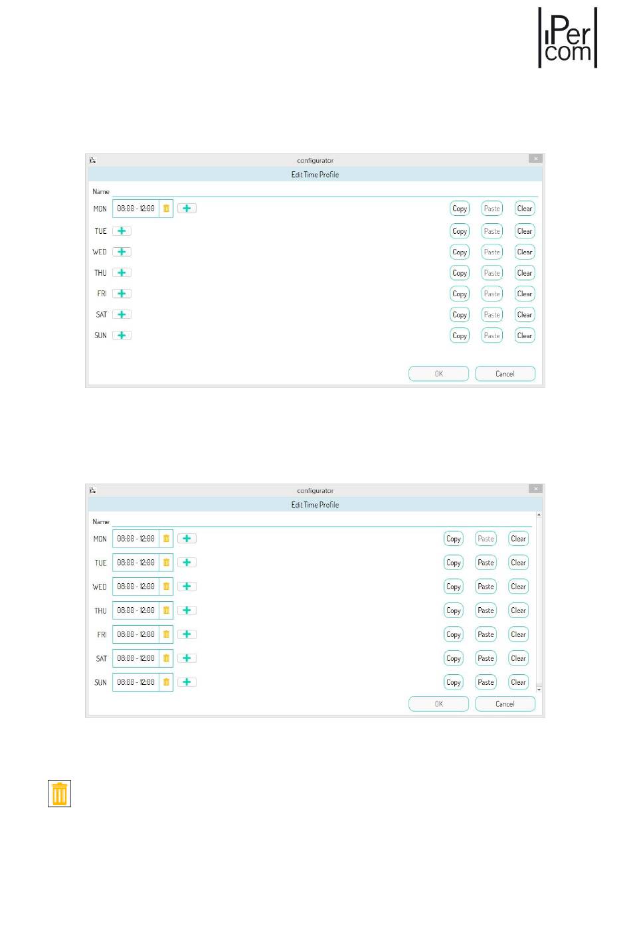Paste into TUE row in lower dialog
The width and height of the screenshot is (631, 928).
(486, 563)
